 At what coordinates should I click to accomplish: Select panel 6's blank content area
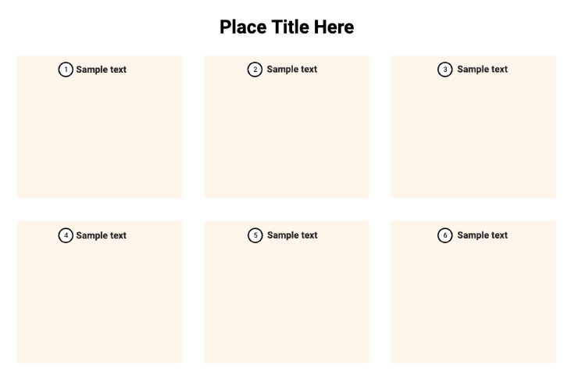coord(473,303)
